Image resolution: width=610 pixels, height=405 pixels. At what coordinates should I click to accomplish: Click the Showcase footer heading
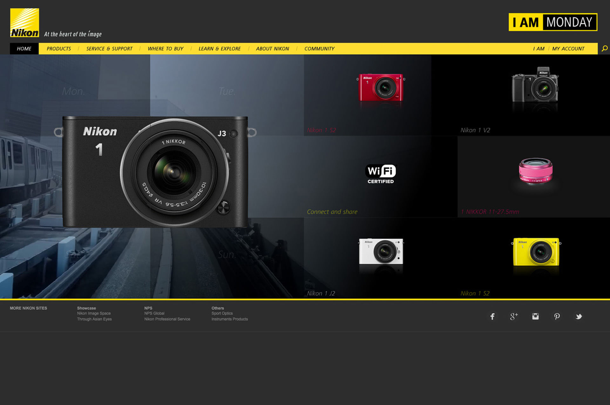coord(86,308)
